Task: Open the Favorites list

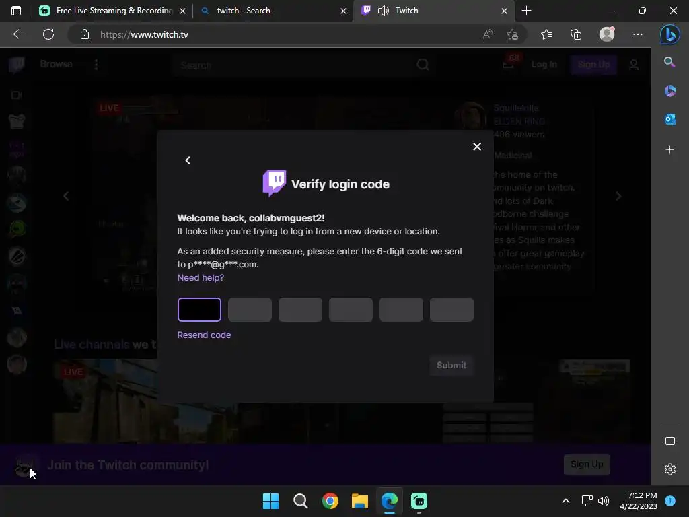Action: [546, 34]
